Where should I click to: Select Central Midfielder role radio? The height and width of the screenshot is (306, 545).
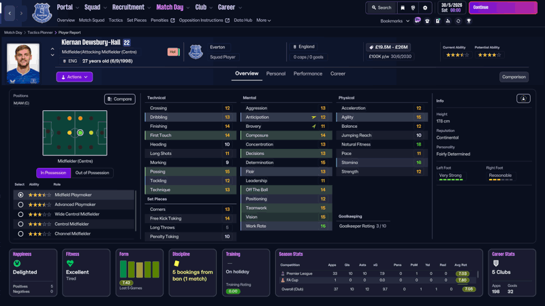(x=20, y=224)
